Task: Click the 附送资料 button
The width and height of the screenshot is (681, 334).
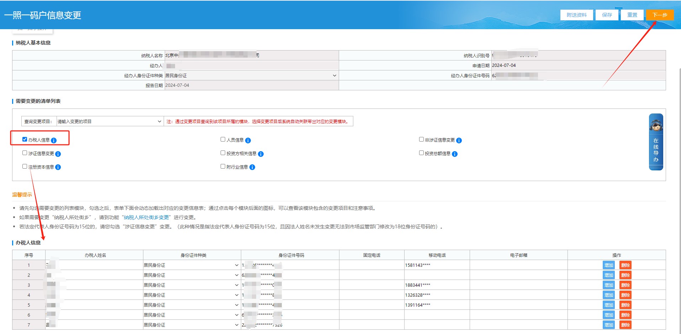Action: tap(577, 15)
